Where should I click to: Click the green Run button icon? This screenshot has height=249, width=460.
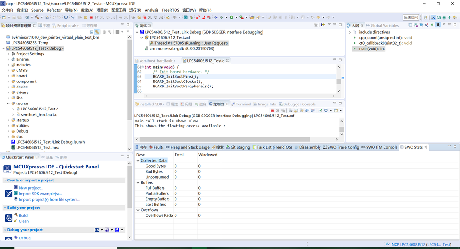click(232, 17)
